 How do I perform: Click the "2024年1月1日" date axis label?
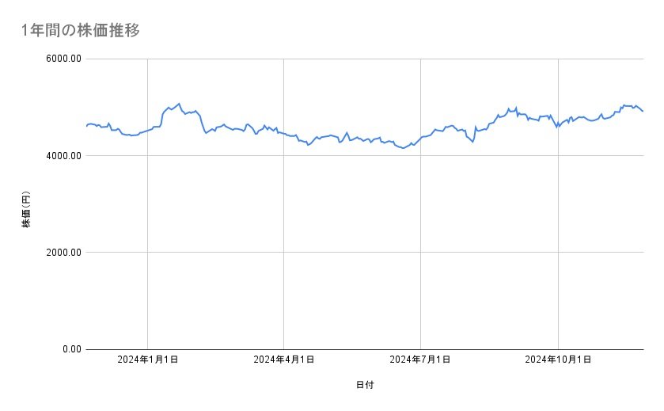click(147, 360)
